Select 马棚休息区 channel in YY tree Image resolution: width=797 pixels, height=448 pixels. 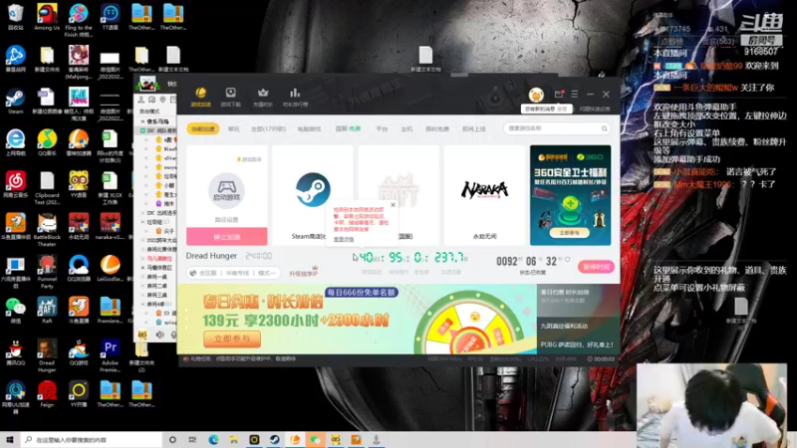[x=159, y=268]
